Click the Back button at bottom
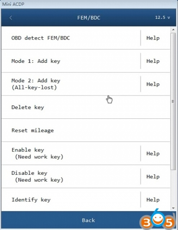 89,220
